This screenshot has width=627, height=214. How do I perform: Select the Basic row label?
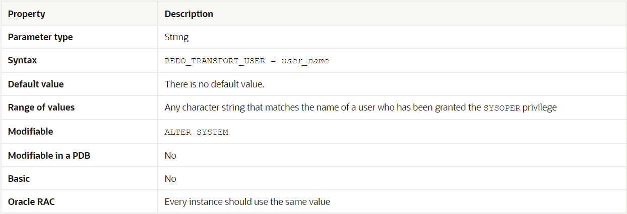pyautogui.click(x=19, y=178)
